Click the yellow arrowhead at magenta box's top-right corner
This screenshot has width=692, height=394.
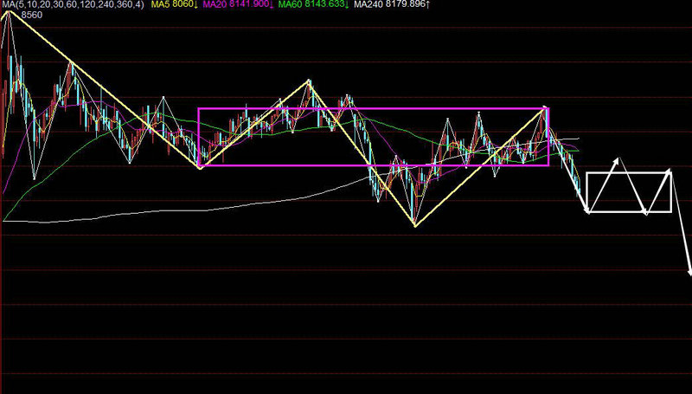point(546,109)
